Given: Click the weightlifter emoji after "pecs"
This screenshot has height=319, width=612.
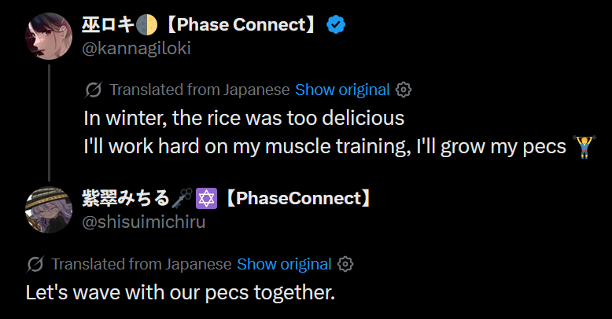Looking at the screenshot, I should [x=583, y=146].
